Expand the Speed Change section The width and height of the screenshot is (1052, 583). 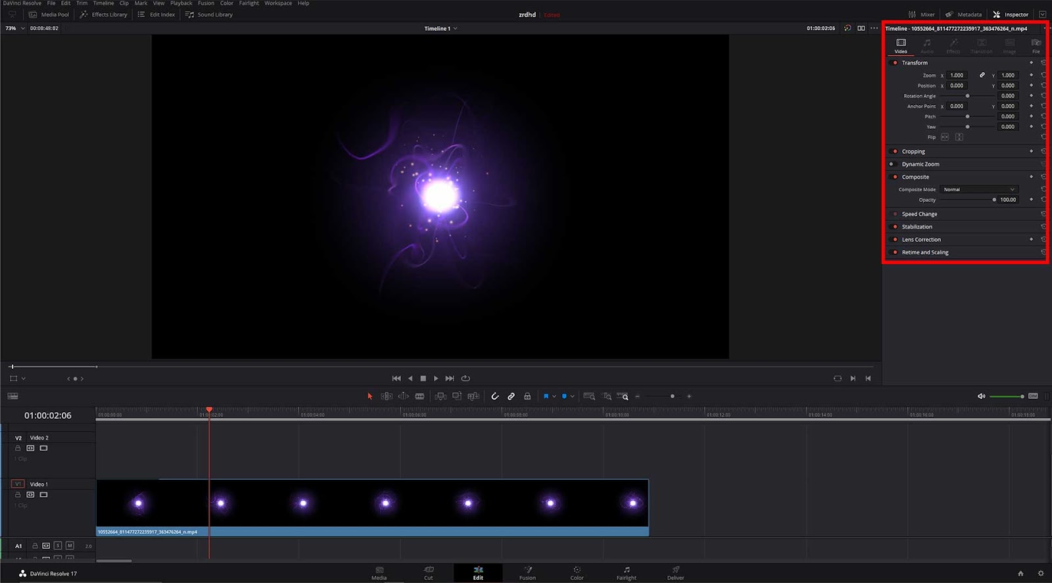[919, 214]
